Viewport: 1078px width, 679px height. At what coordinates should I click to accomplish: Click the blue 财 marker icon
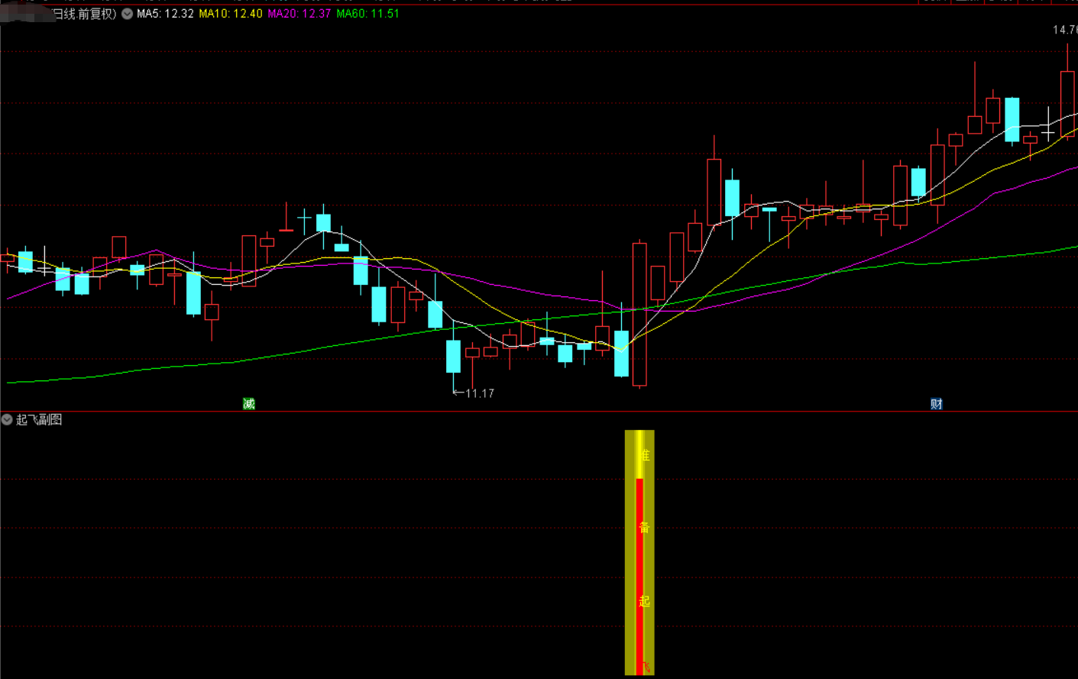937,404
